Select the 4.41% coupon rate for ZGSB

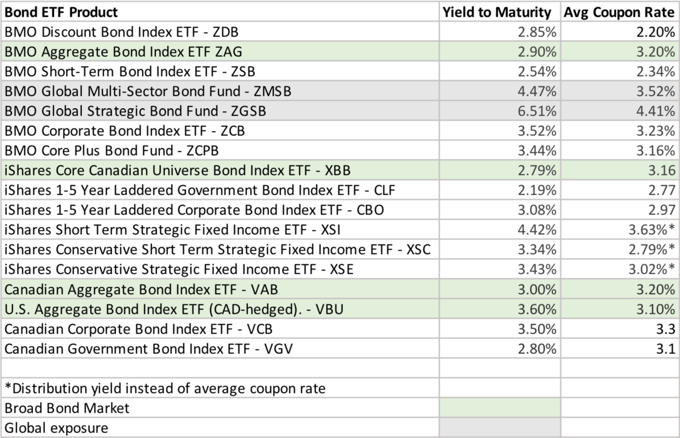pos(655,111)
